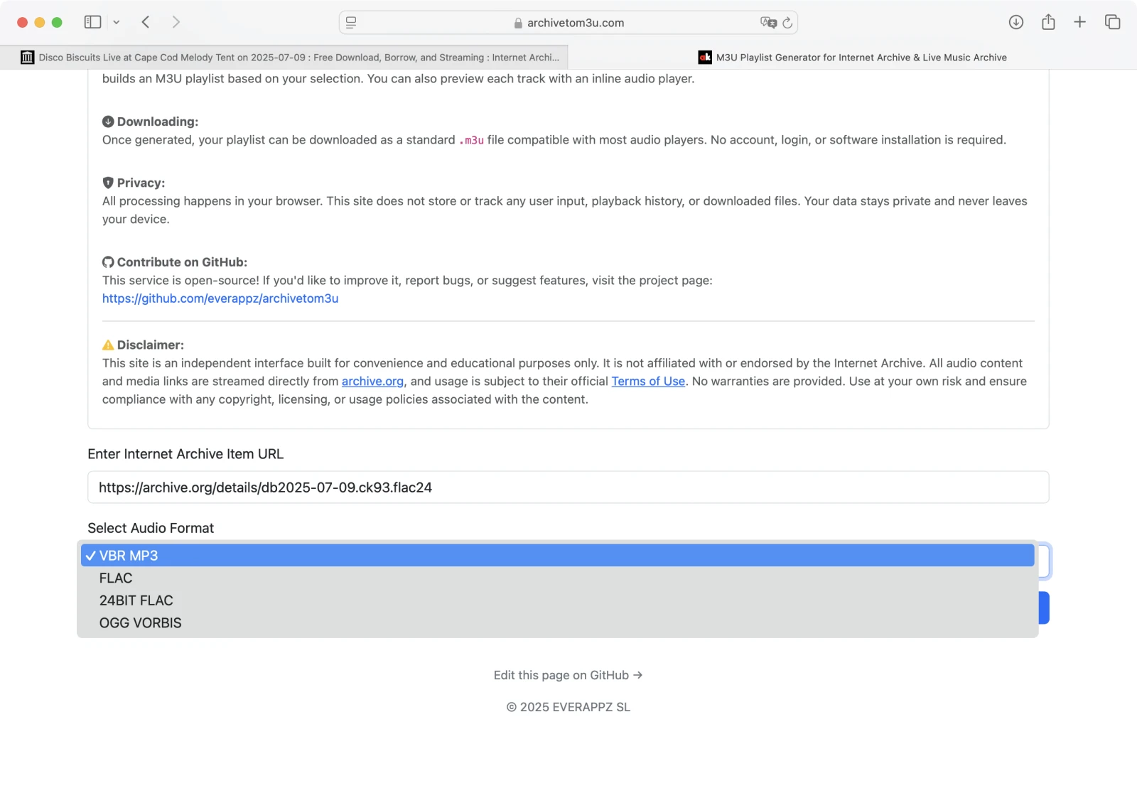Screen dimensions: 1137x788
Task: Go back to the previous page
Action: point(146,22)
